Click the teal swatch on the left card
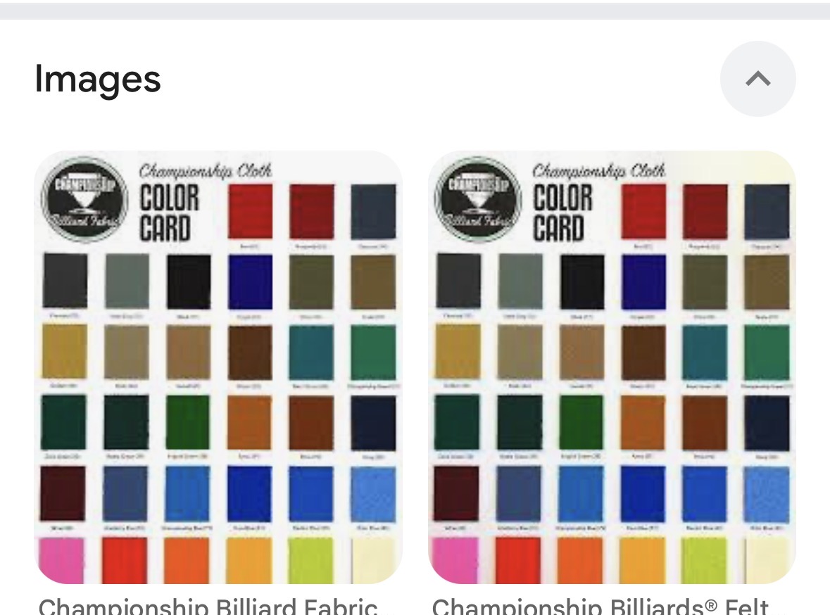Viewport: 830px width, 615px height. (311, 353)
